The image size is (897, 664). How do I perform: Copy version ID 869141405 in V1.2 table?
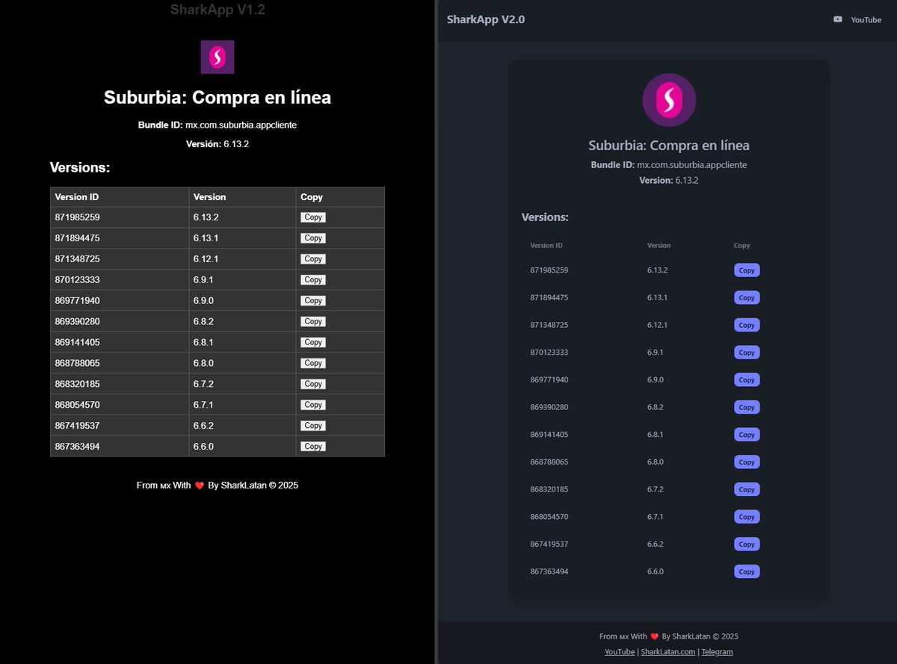pyautogui.click(x=313, y=342)
